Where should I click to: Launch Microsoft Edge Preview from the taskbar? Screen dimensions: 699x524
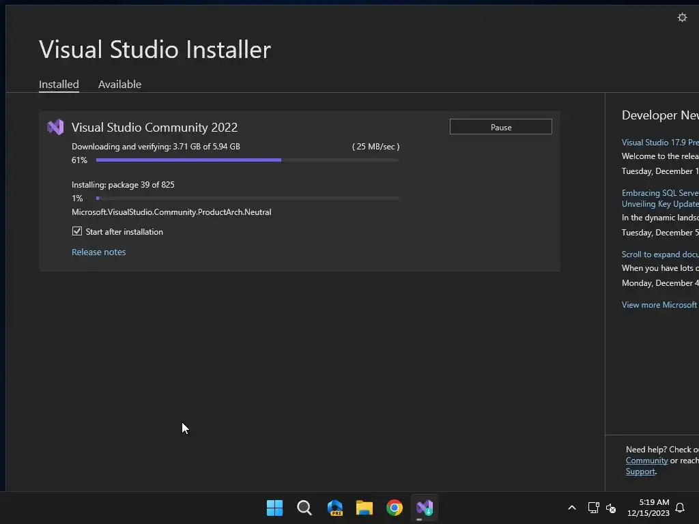[334, 508]
